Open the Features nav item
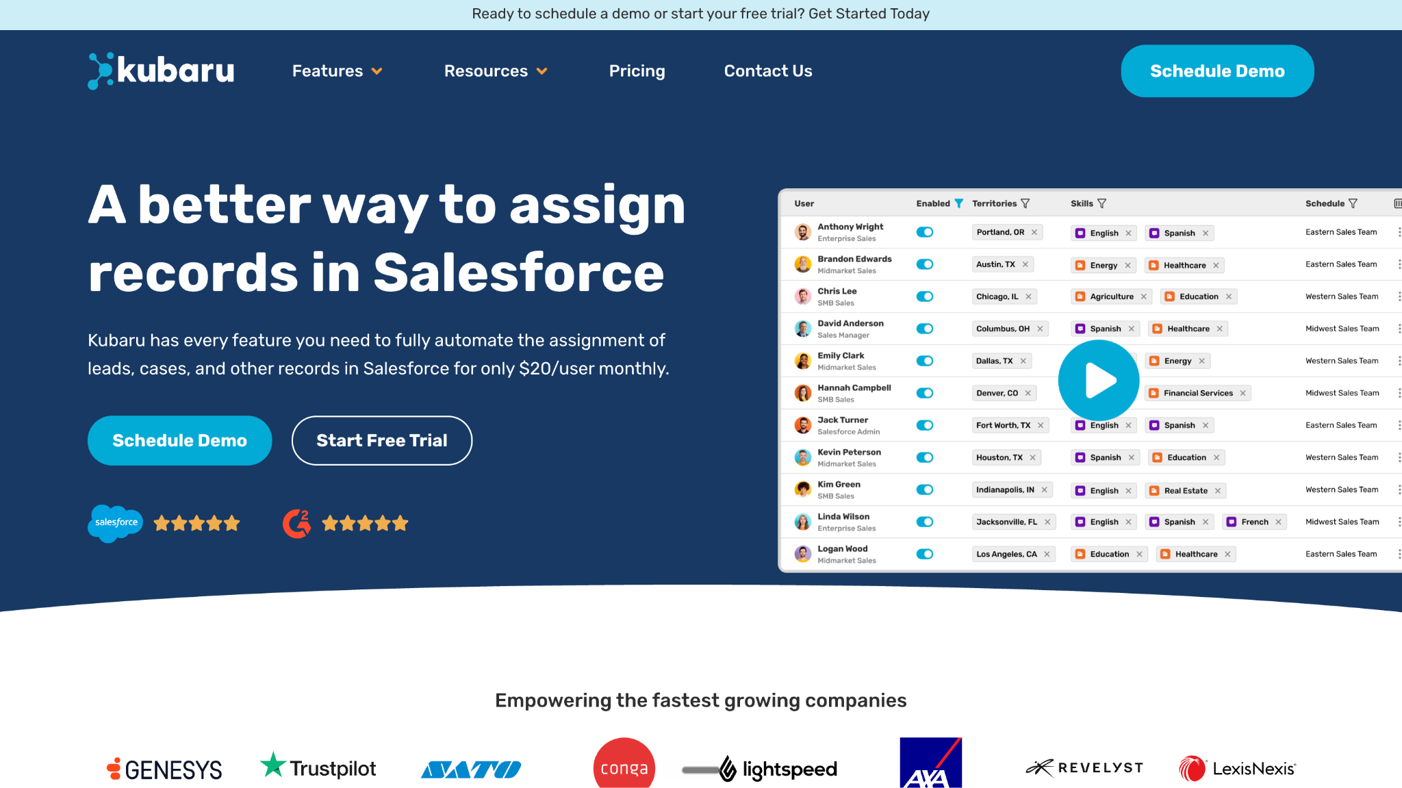 [x=327, y=71]
